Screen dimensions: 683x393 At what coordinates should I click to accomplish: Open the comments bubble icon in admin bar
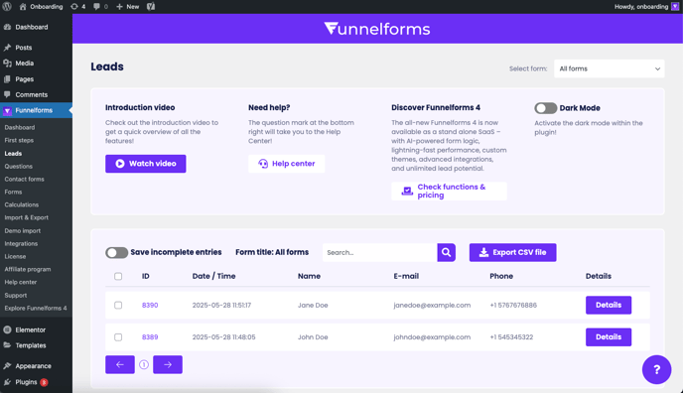pyautogui.click(x=96, y=7)
